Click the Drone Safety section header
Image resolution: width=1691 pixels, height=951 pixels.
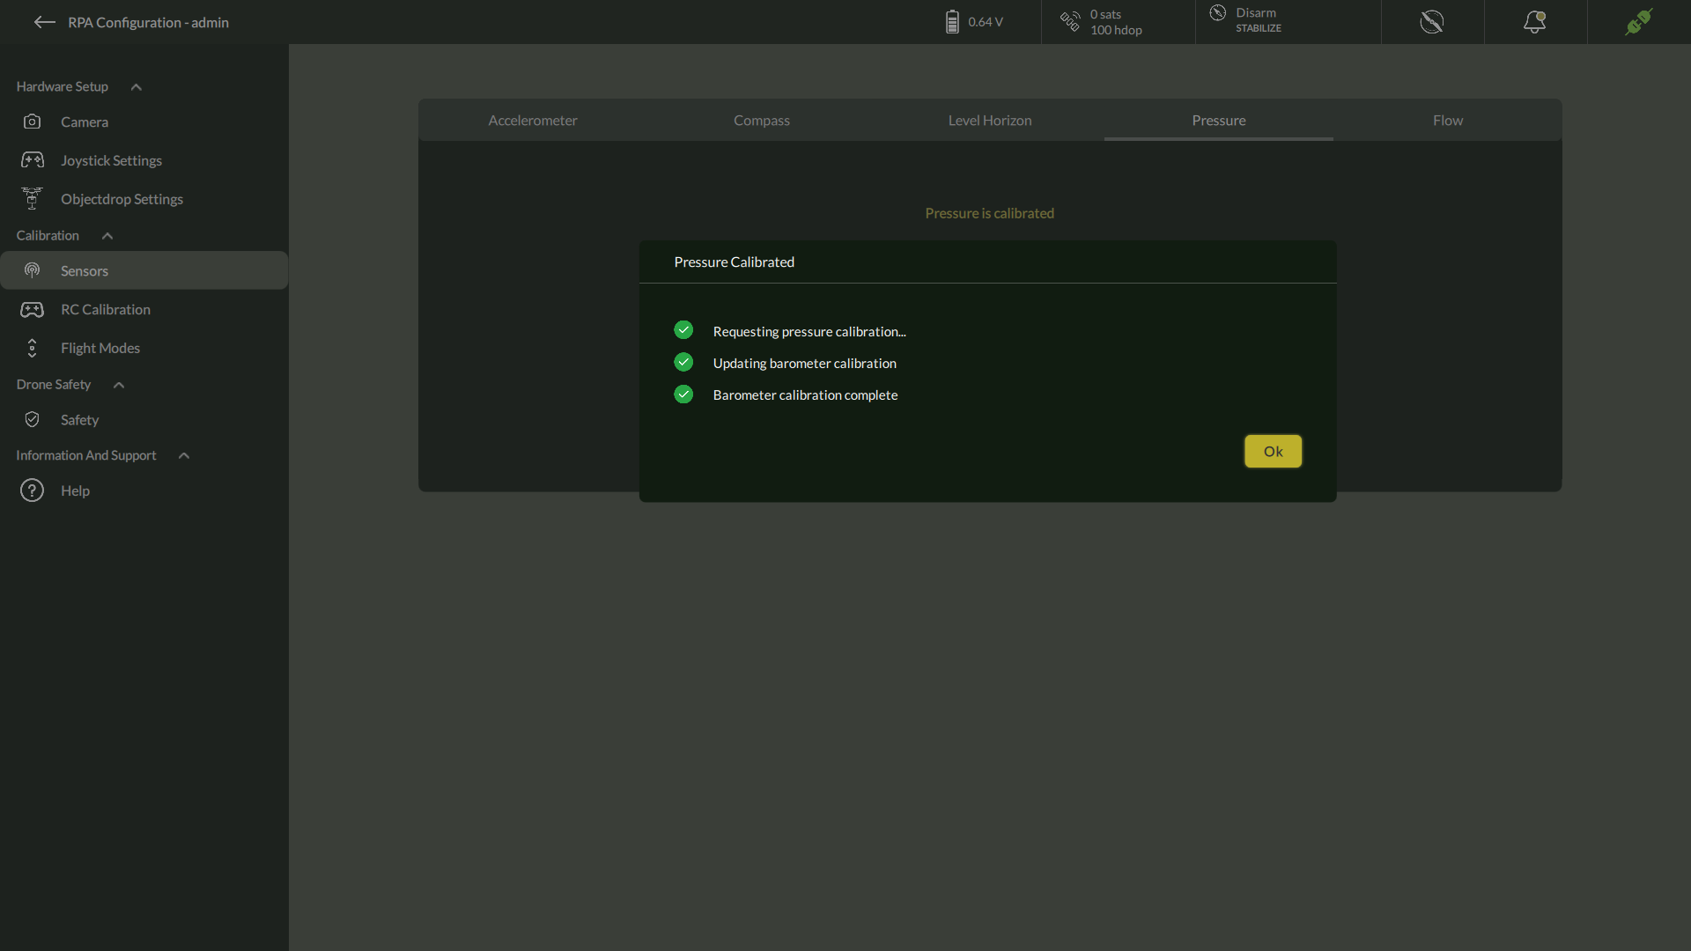click(54, 384)
